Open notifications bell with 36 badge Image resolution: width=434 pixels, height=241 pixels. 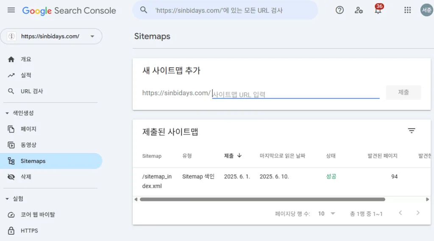[x=378, y=9]
